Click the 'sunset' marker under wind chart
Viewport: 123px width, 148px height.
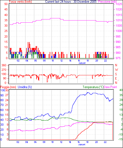coord(82,63)
